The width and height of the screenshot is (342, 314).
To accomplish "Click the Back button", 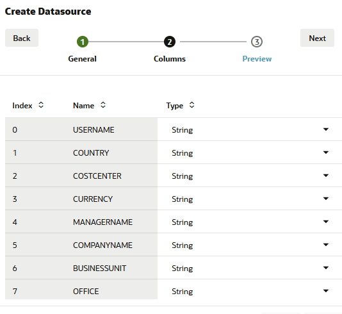I will click(x=22, y=38).
